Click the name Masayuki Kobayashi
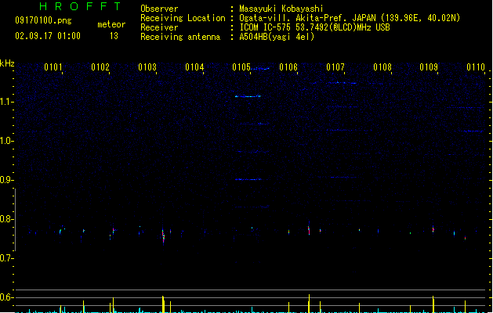This screenshot has width=493, height=313. pos(281,9)
